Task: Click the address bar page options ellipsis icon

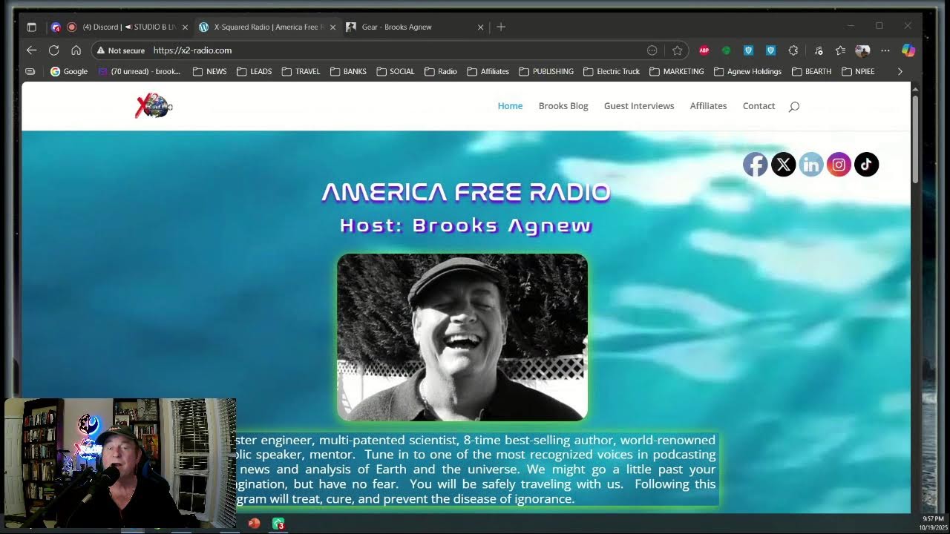Action: tap(652, 50)
